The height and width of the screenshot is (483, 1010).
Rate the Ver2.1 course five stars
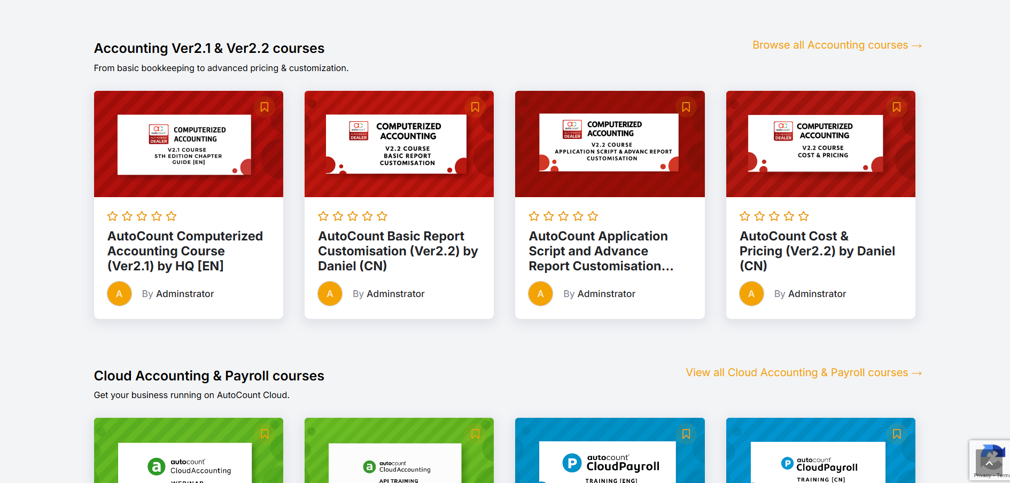point(171,216)
